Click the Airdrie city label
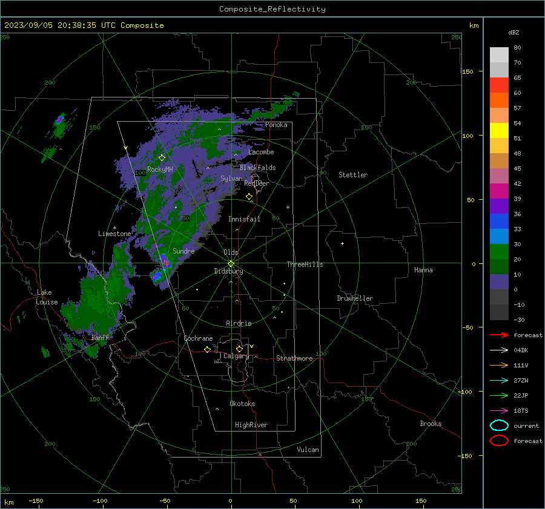 coord(239,323)
